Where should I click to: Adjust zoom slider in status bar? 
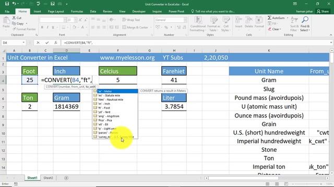click(x=307, y=184)
